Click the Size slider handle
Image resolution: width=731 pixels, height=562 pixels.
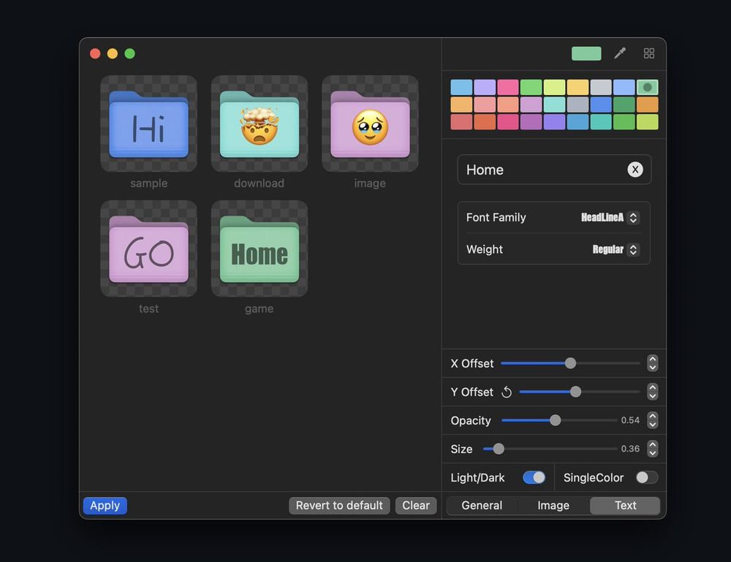(499, 449)
